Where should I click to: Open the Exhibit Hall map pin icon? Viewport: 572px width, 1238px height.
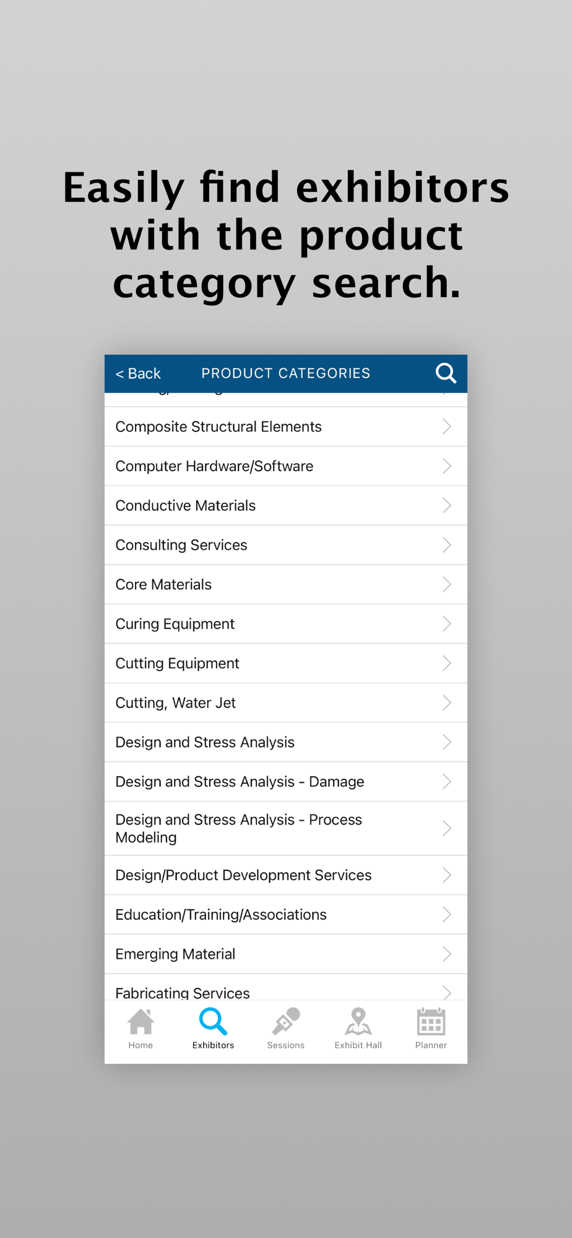pos(358,1022)
